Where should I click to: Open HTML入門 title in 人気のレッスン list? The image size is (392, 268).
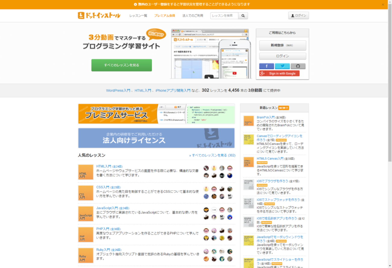click(104, 166)
